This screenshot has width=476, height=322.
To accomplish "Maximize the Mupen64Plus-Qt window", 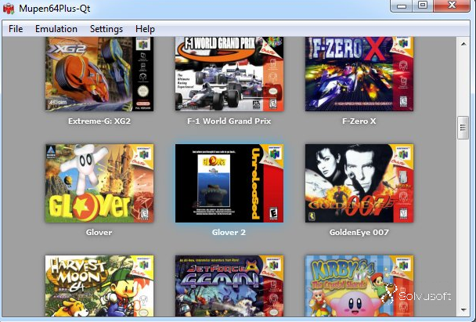I will (423, 5).
